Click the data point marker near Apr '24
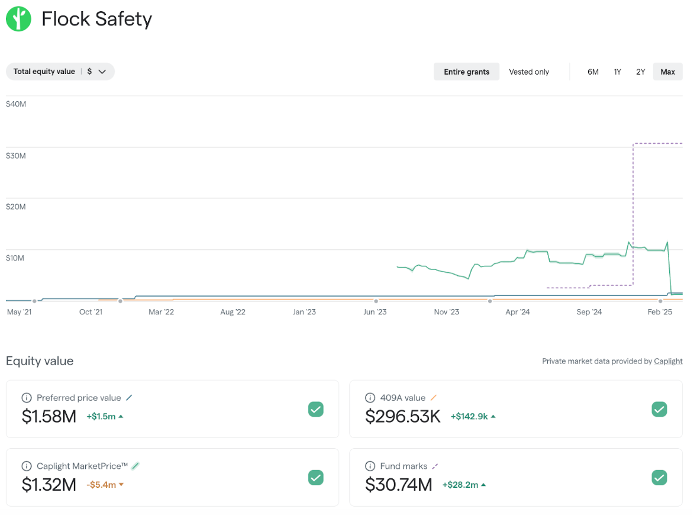Screen dimensions: 697x515 click(490, 301)
